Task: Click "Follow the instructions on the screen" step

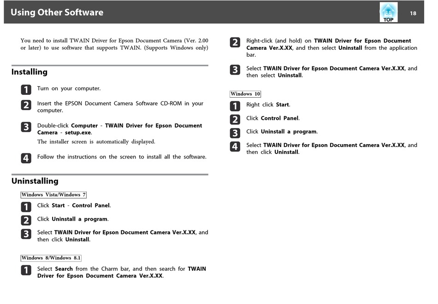Action: point(122,157)
